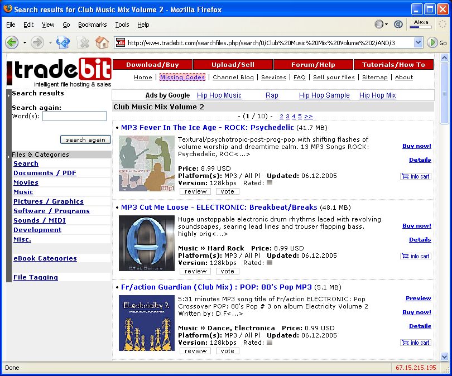Image resolution: width=452 pixels, height=376 pixels.
Task: Click the Forward arrow button
Action: coord(37,43)
